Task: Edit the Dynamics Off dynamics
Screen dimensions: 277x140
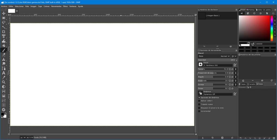Action: (x=235, y=94)
